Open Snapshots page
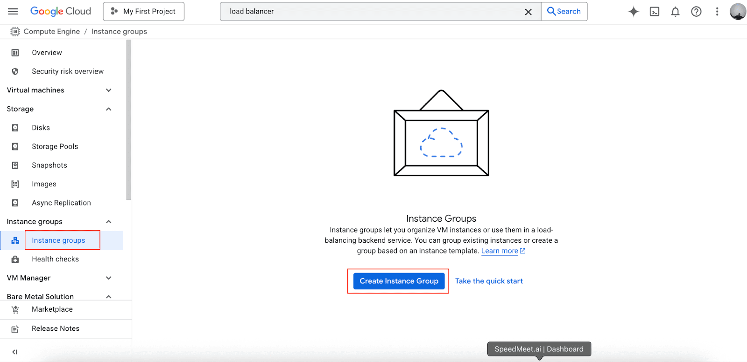This screenshot has height=362, width=747. click(x=49, y=165)
